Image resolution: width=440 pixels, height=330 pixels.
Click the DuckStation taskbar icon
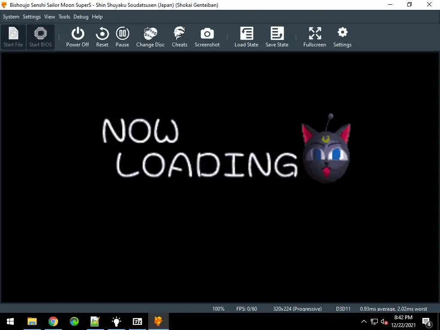158,321
